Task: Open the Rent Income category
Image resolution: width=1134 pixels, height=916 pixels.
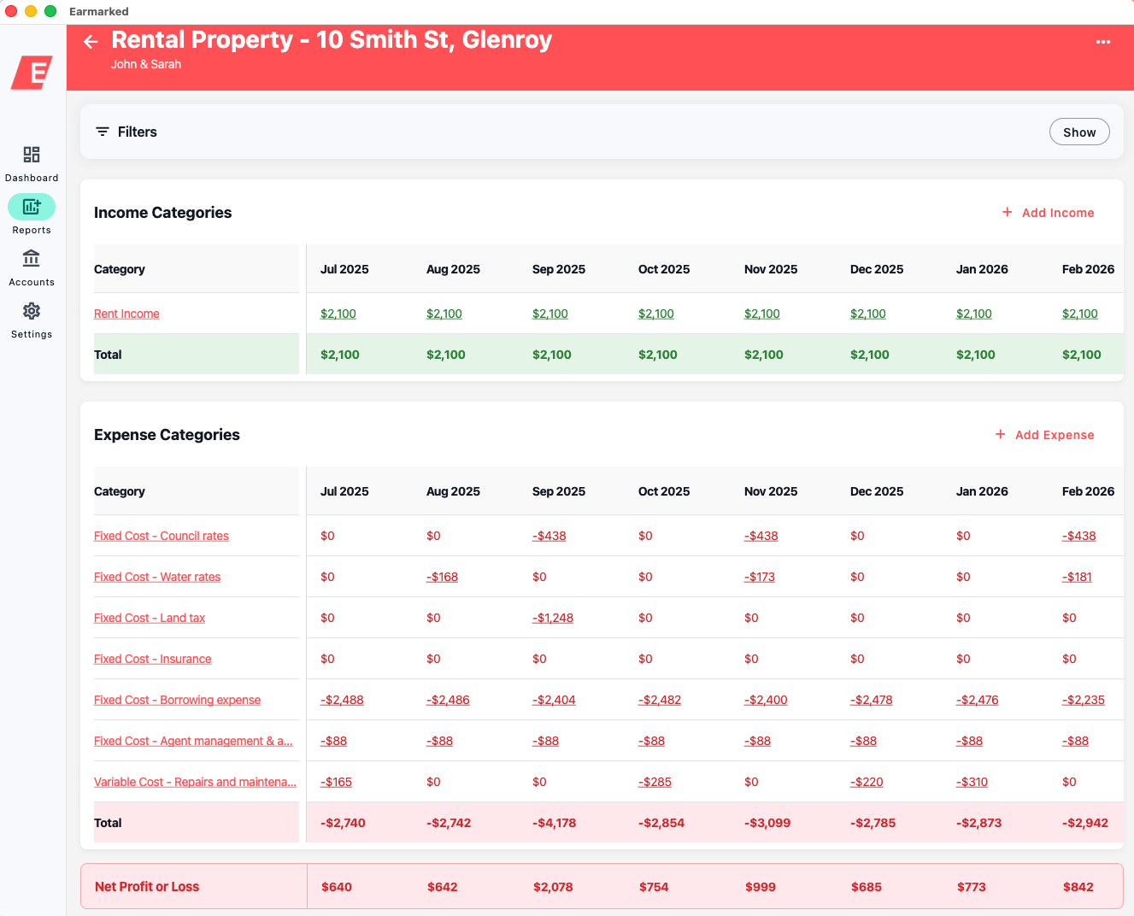Action: click(x=126, y=314)
